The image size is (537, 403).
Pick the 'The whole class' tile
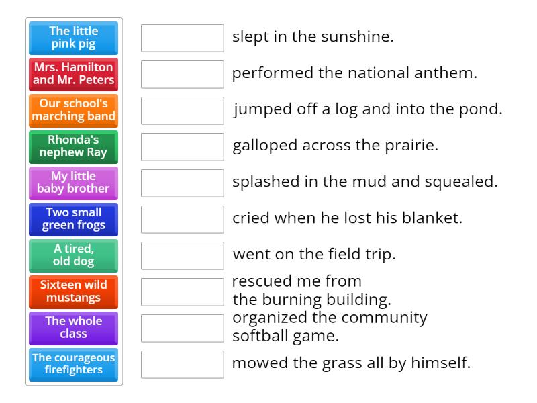tap(74, 328)
